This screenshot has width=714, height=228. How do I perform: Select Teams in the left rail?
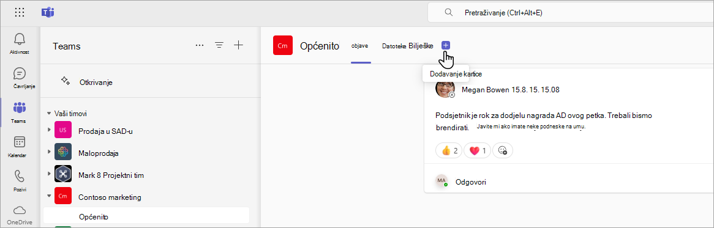tap(20, 112)
